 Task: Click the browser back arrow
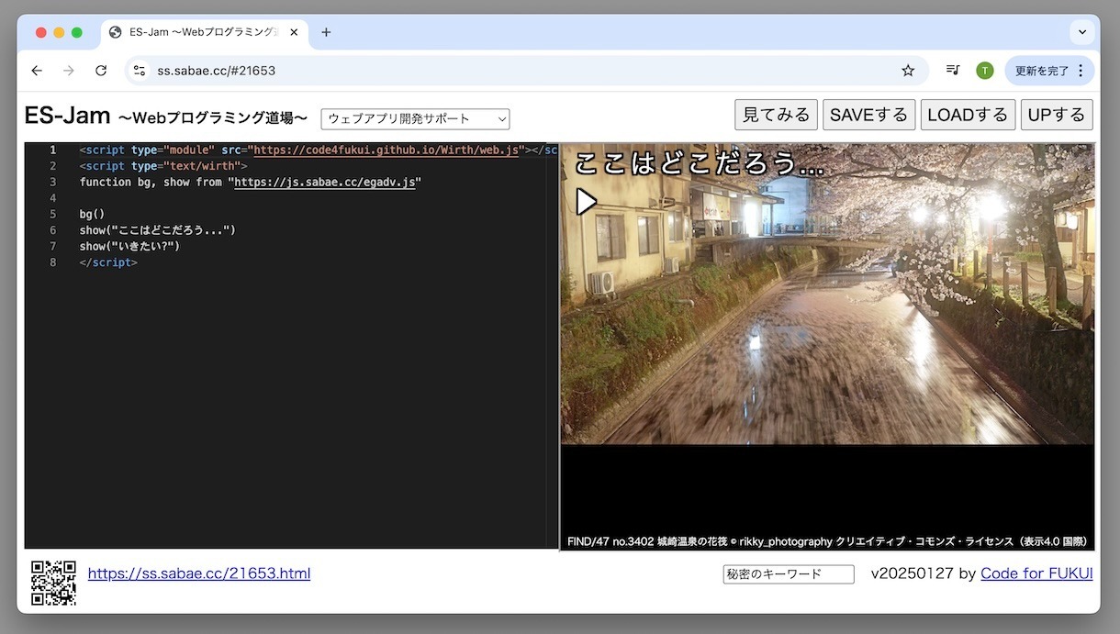(37, 71)
